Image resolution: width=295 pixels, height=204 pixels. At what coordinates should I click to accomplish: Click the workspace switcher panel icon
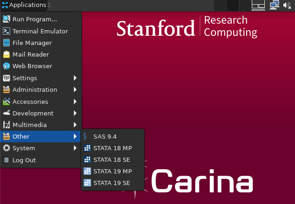(258, 5)
